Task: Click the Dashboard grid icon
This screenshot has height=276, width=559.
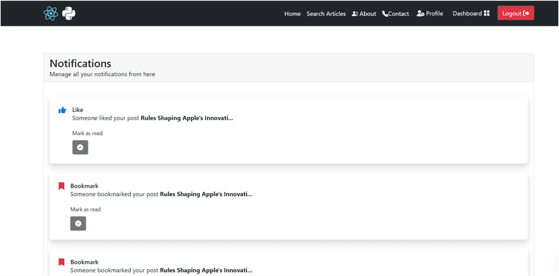Action: point(487,13)
